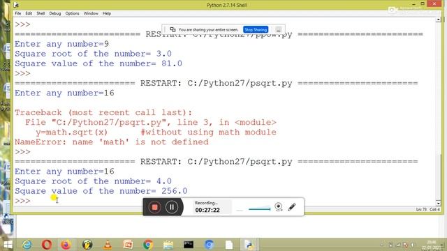Click the screen sharing indicator icon
This screenshot has height=251, width=447.
[x=173, y=29]
